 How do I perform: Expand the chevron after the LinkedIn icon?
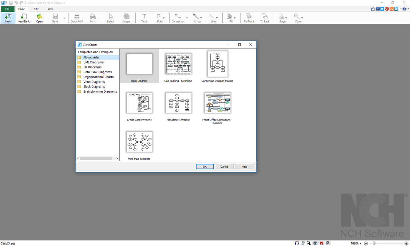[x=401, y=9]
